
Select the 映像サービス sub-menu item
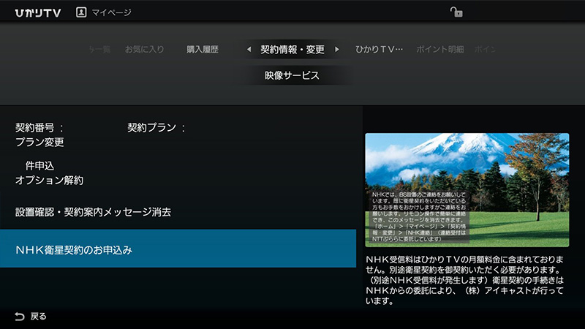click(292, 75)
